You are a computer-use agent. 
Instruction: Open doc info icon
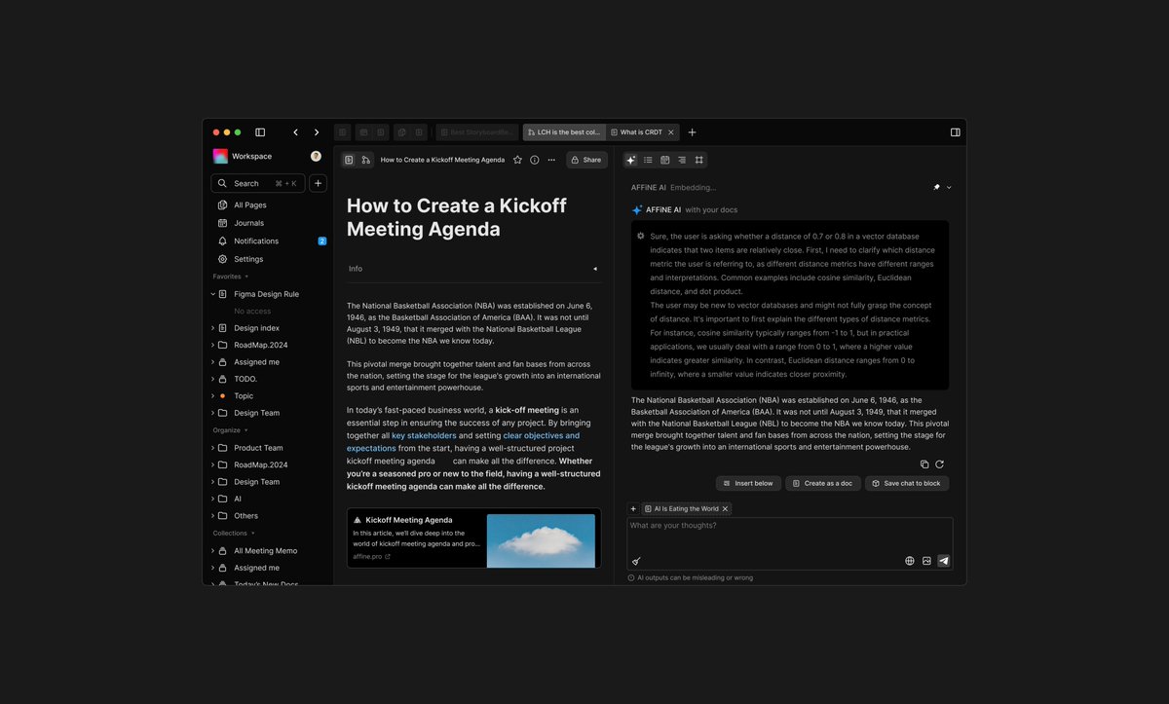click(535, 160)
